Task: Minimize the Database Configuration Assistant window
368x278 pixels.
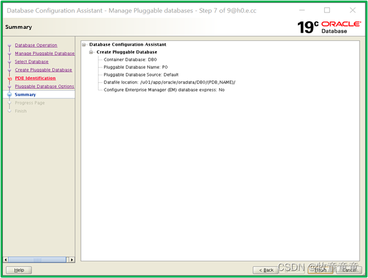Action: point(302,10)
